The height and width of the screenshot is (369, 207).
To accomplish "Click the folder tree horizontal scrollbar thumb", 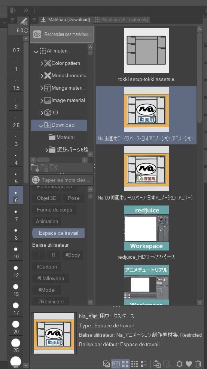I will point(43,160).
